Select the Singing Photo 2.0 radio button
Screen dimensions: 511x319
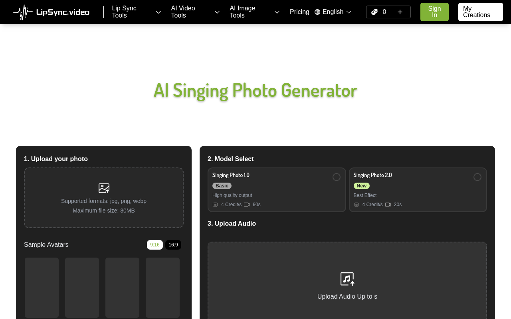[x=477, y=177]
